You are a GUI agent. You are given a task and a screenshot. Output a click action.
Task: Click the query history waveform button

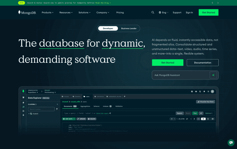coord(201,113)
